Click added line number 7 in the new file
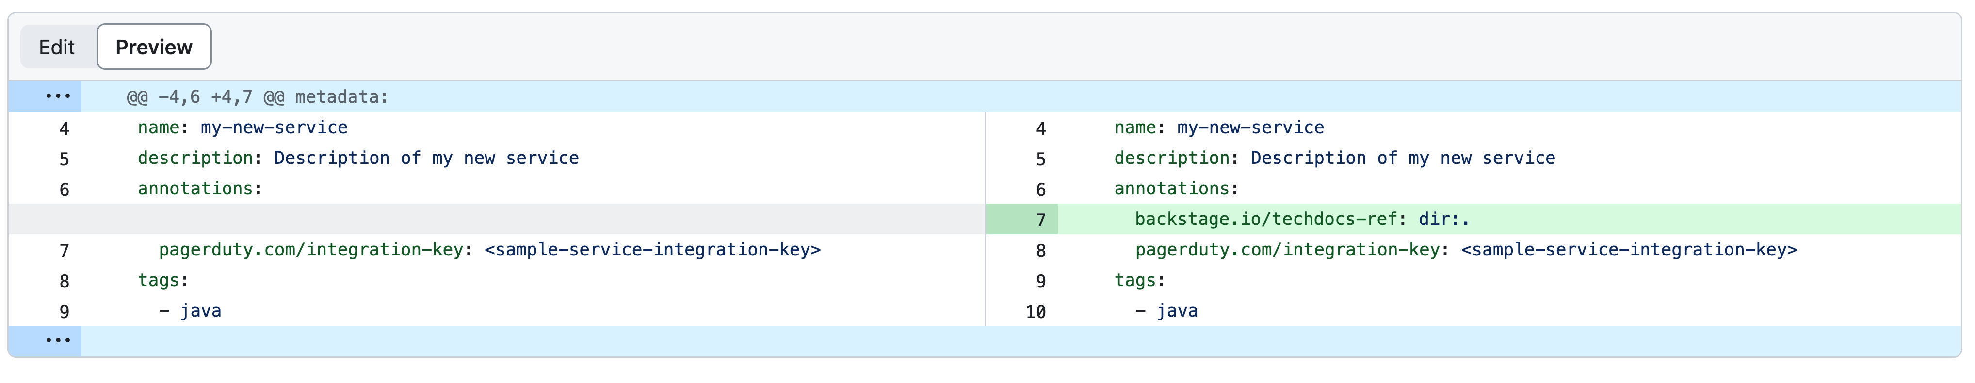The width and height of the screenshot is (1975, 383). 1039,221
